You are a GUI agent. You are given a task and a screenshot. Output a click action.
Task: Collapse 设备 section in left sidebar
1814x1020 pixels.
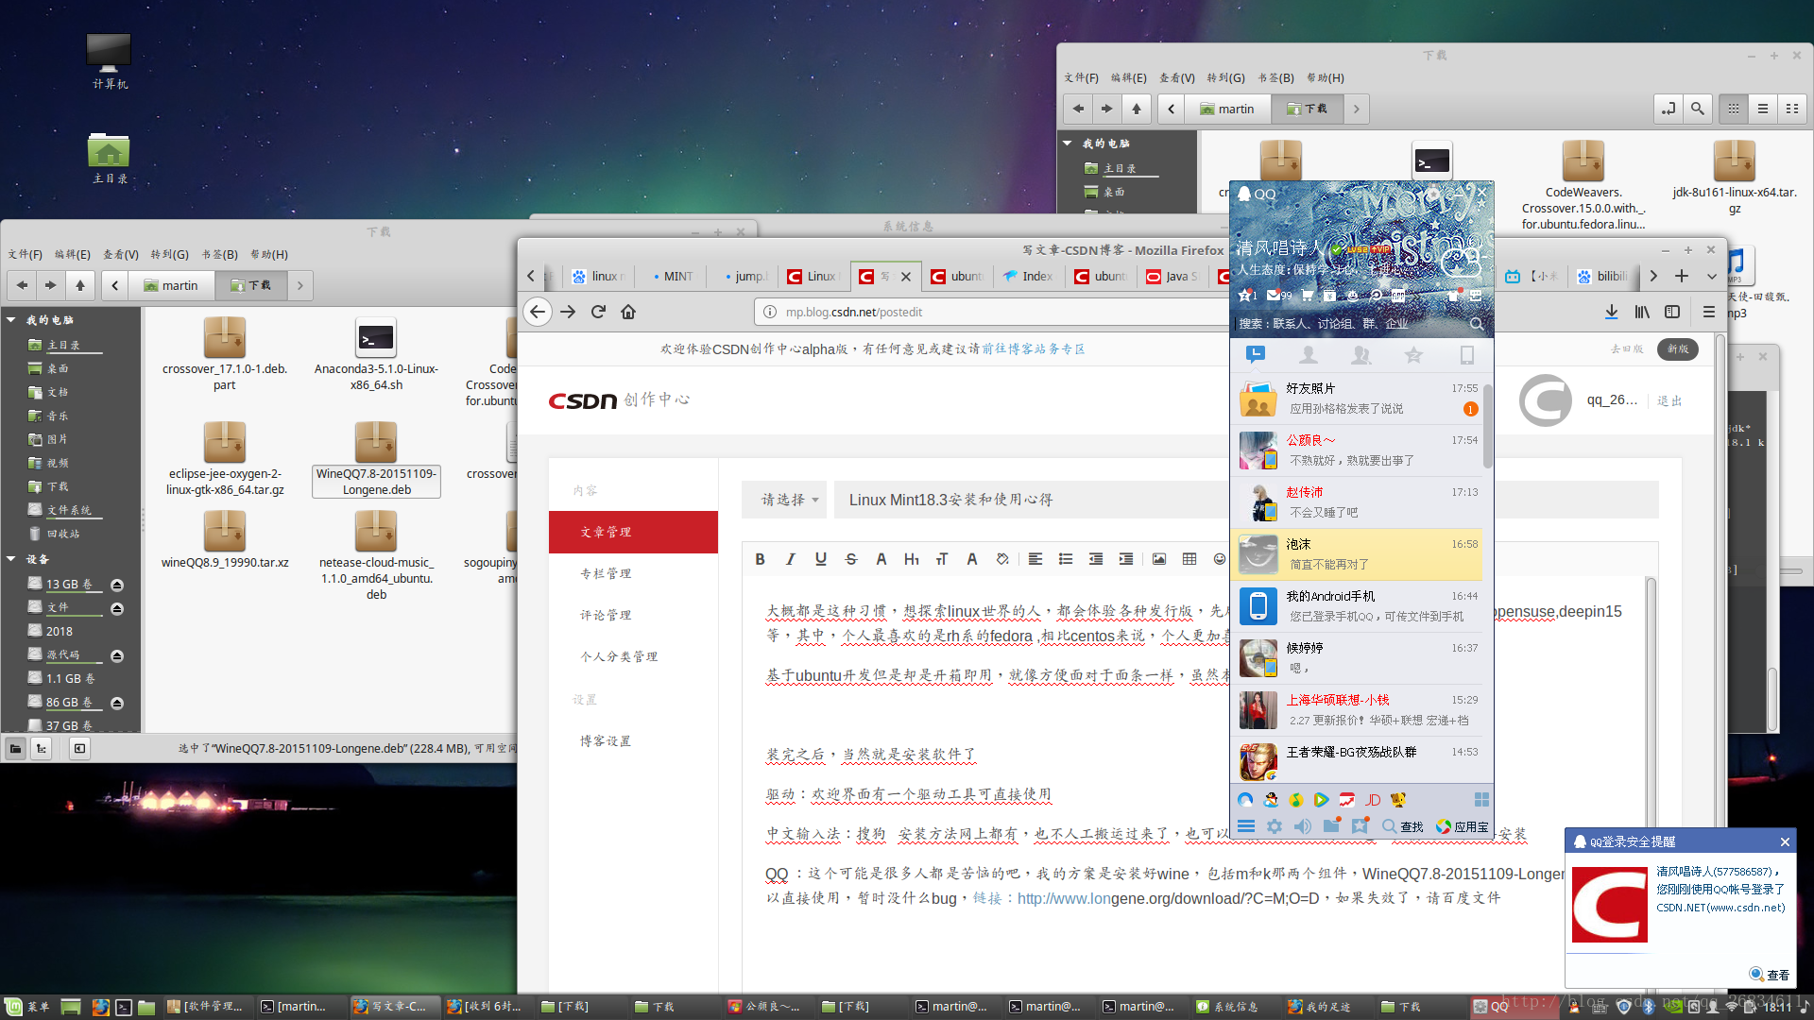point(11,559)
